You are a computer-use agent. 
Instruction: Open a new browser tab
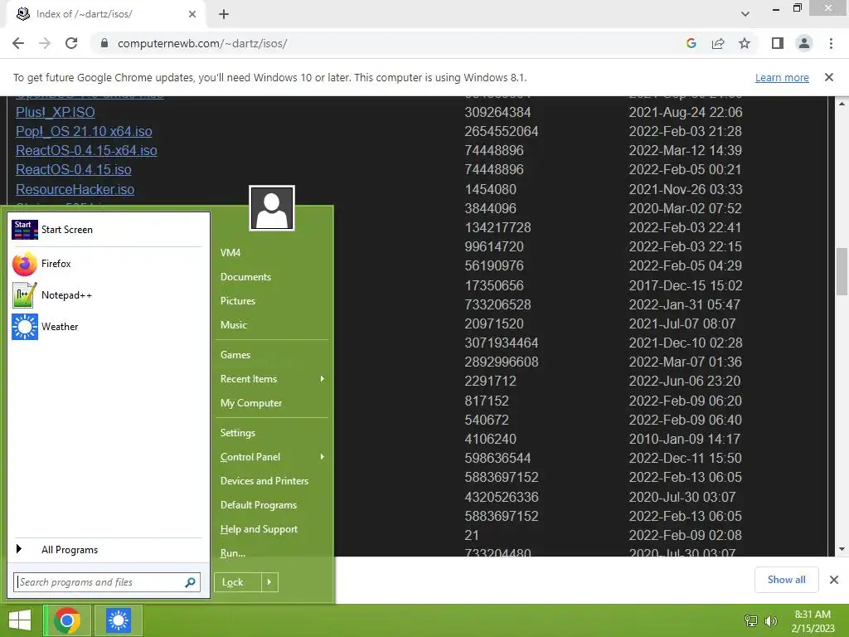click(224, 14)
